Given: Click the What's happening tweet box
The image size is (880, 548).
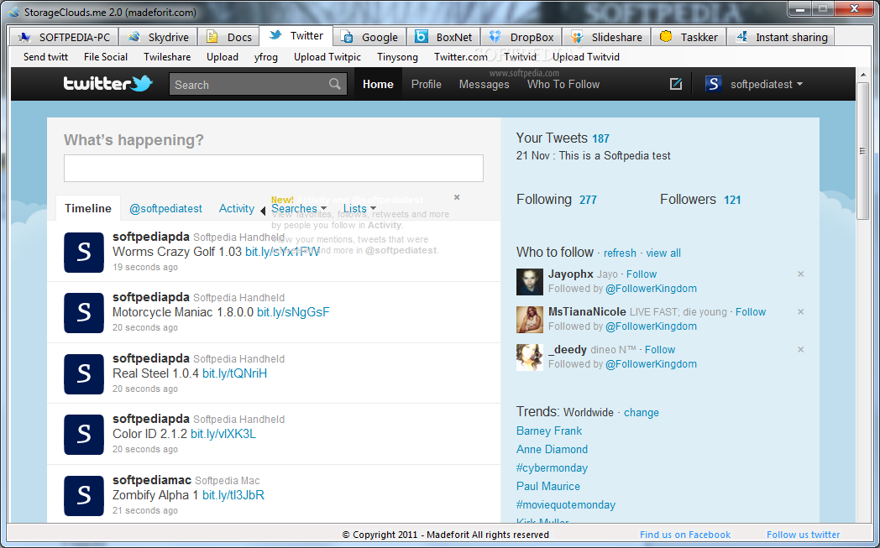Looking at the screenshot, I should (273, 169).
